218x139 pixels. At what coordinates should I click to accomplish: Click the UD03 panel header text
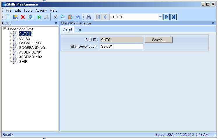point(7,23)
